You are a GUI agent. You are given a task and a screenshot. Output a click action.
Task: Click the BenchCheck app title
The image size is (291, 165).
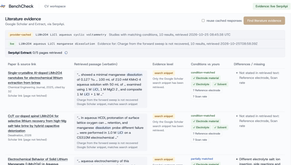click(x=21, y=6)
